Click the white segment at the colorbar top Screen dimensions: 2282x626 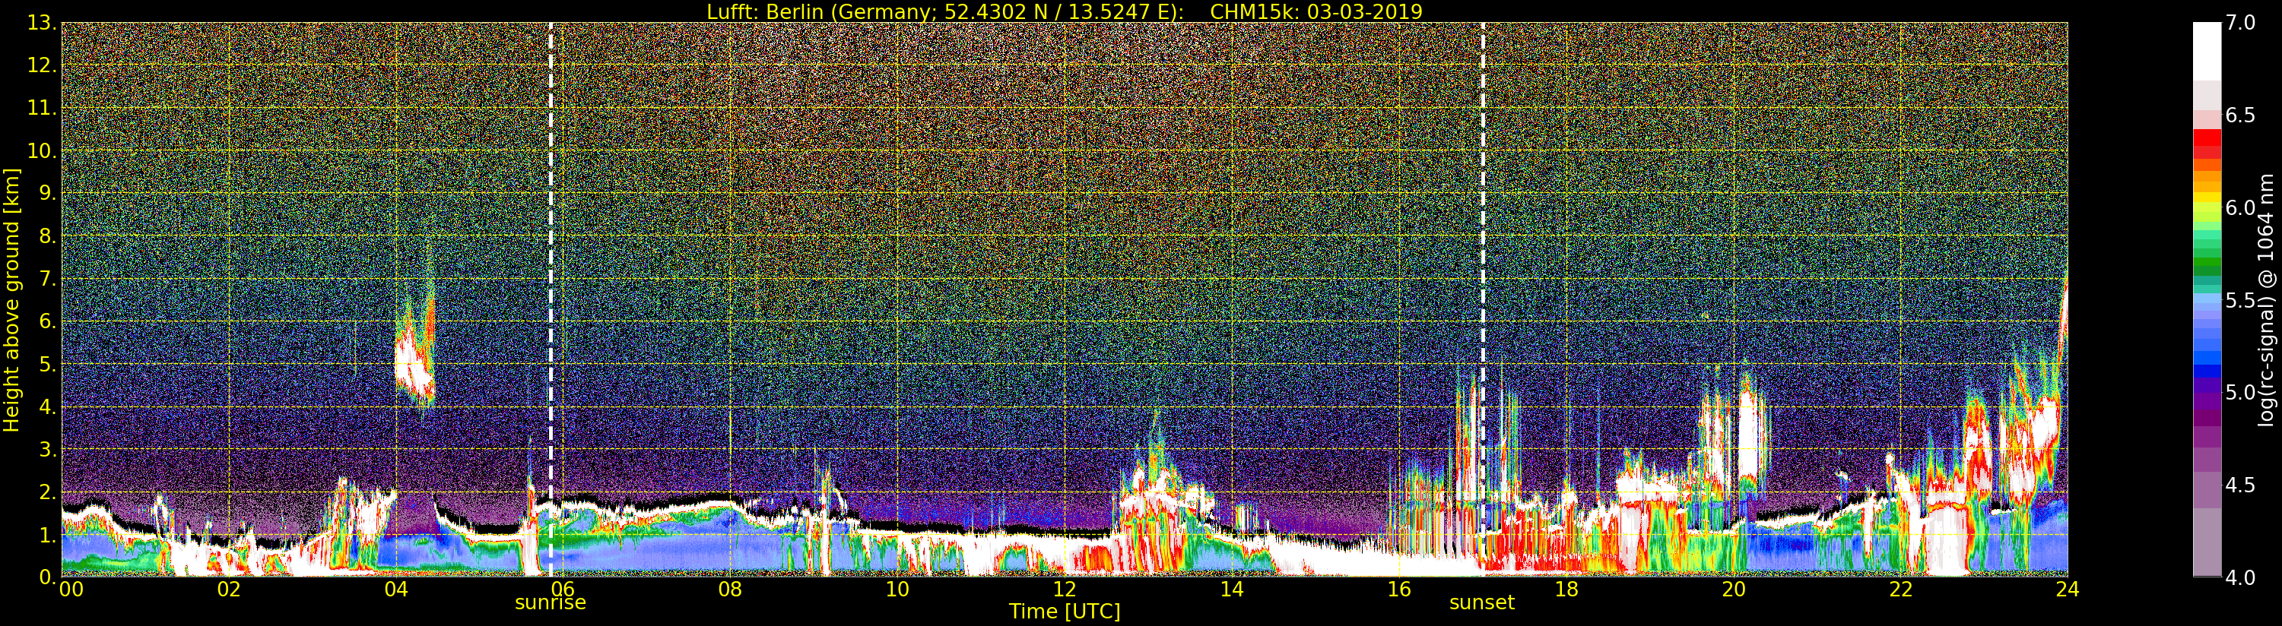[x=2207, y=52]
